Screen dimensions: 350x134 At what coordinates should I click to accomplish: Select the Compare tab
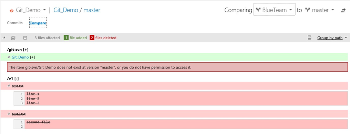38,23
